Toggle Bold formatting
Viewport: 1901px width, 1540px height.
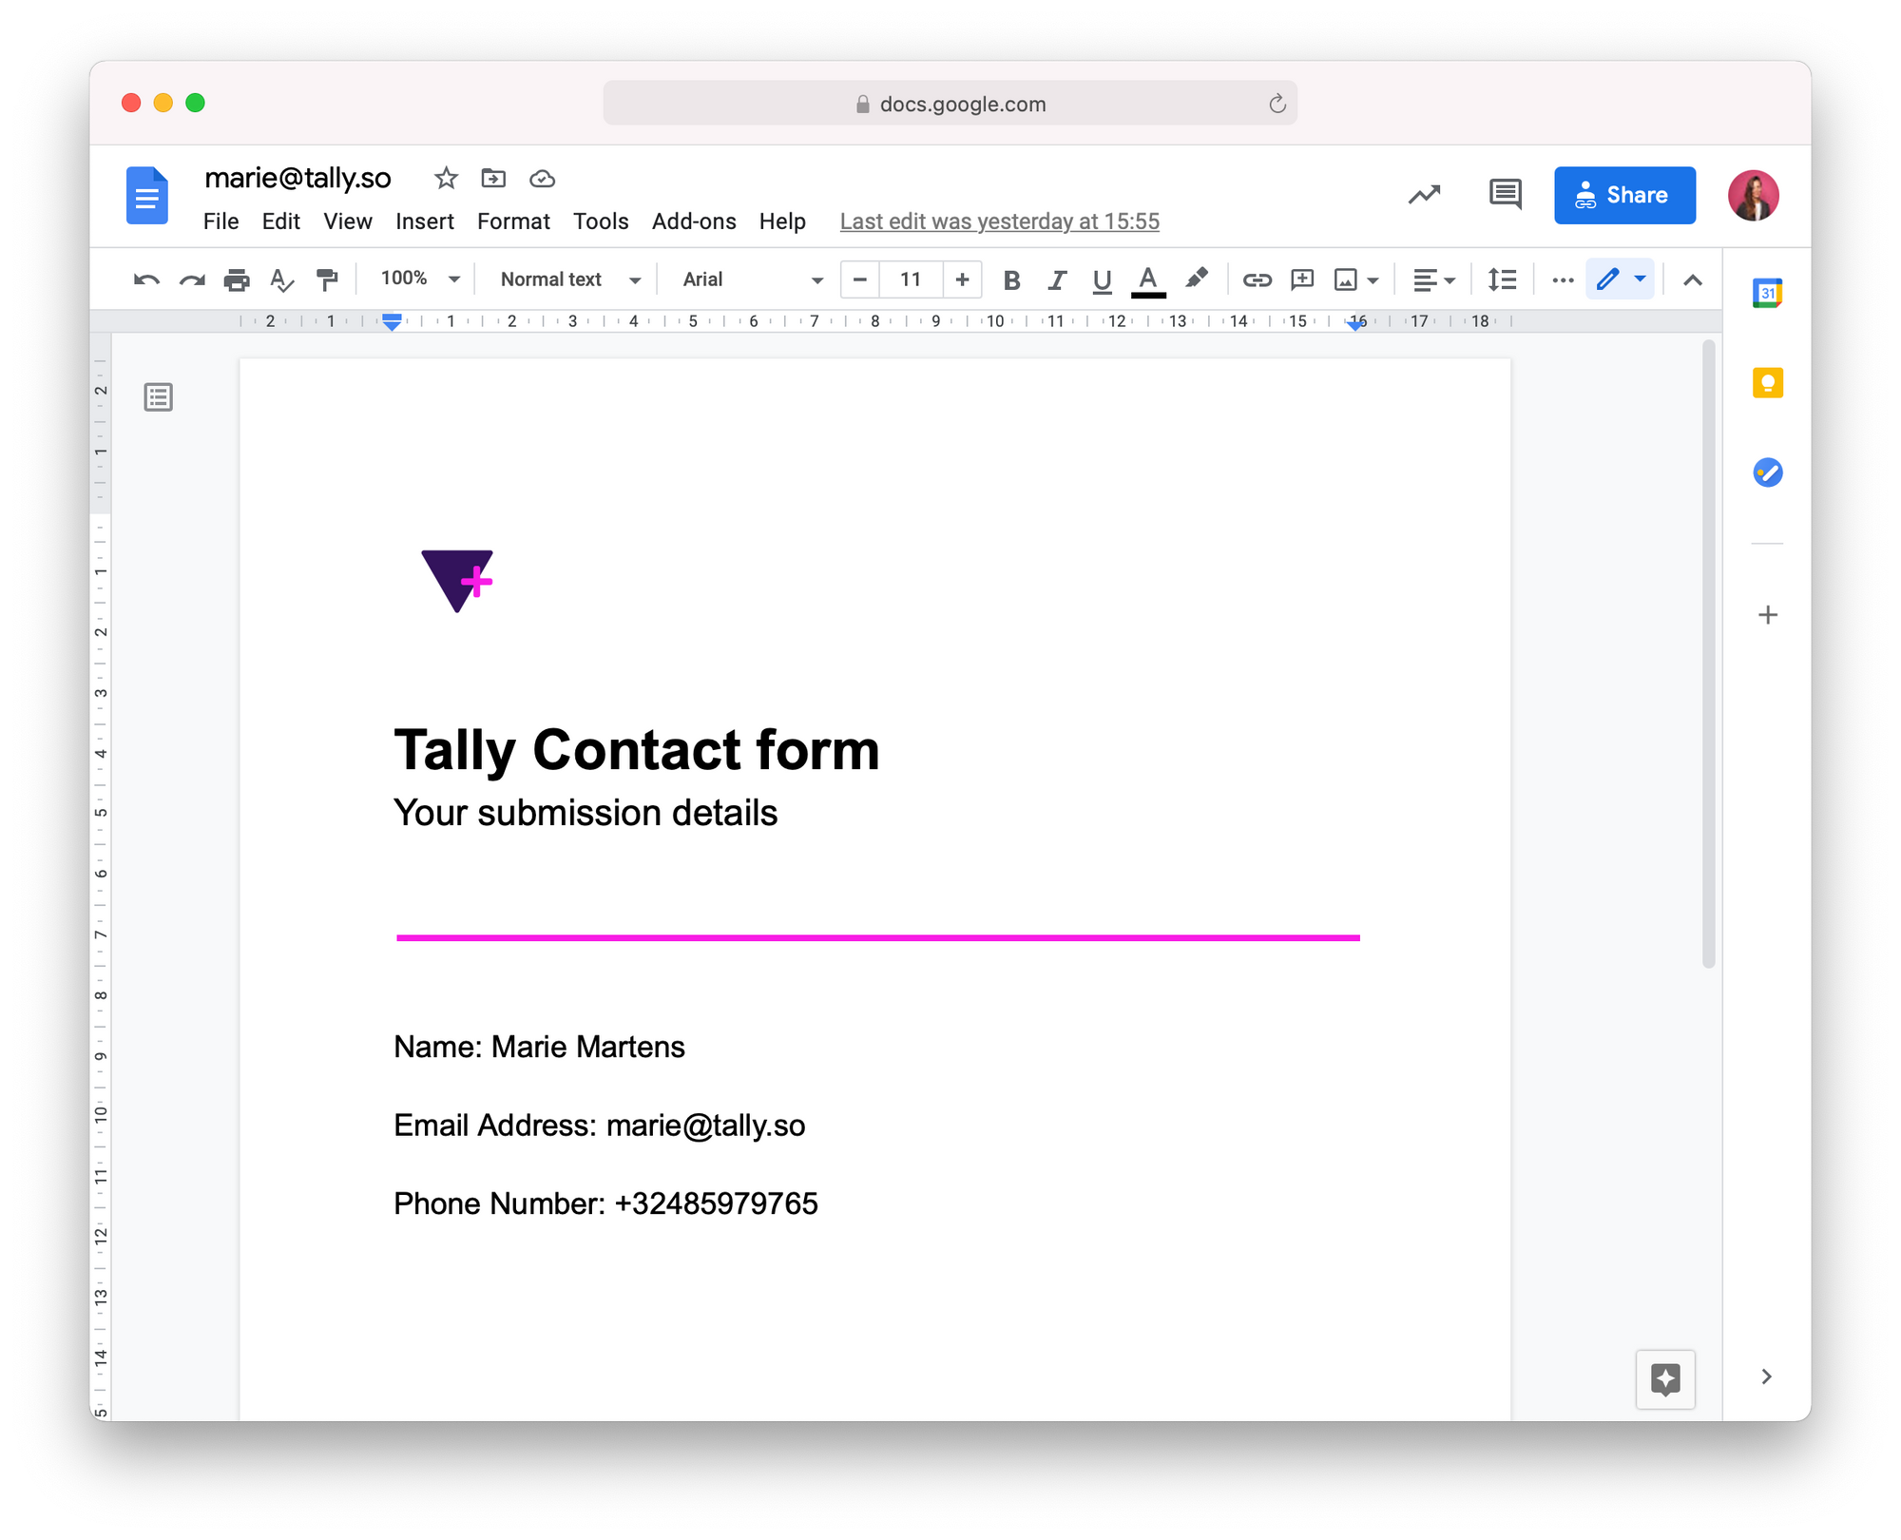click(x=1011, y=279)
